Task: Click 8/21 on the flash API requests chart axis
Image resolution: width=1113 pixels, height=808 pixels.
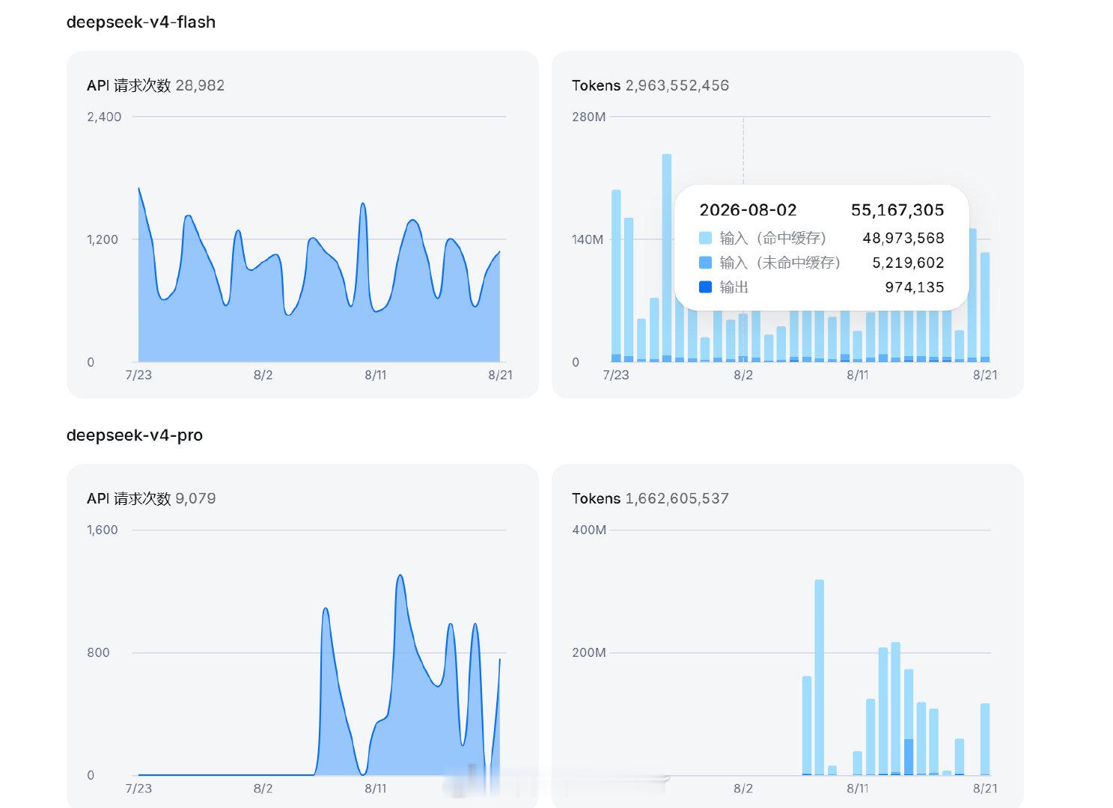Action: (500, 375)
